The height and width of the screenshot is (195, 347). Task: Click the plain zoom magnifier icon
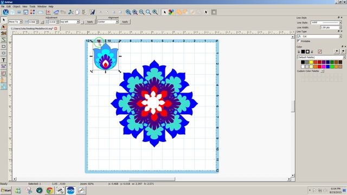pyautogui.click(x=148, y=12)
